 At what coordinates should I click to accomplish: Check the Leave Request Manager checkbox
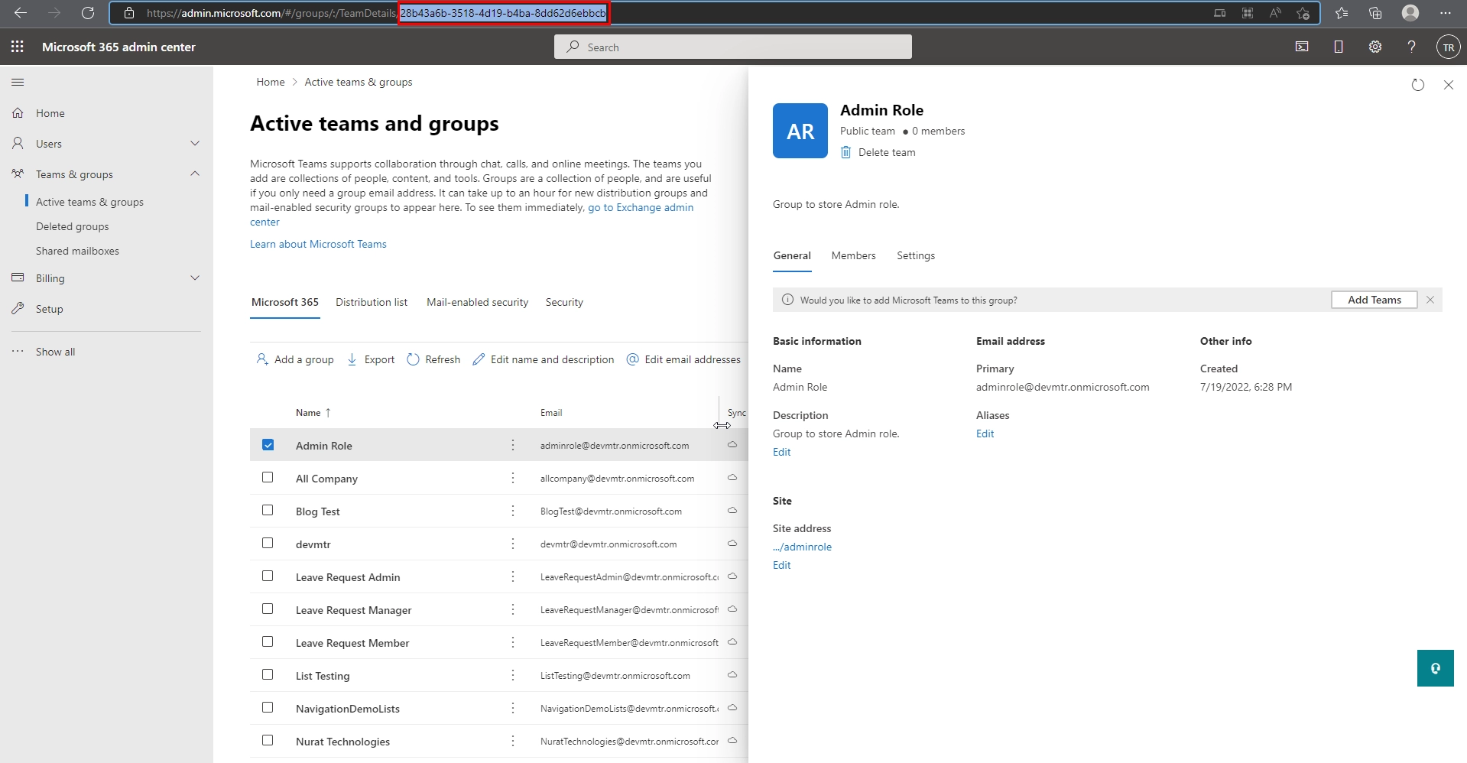tap(268, 609)
